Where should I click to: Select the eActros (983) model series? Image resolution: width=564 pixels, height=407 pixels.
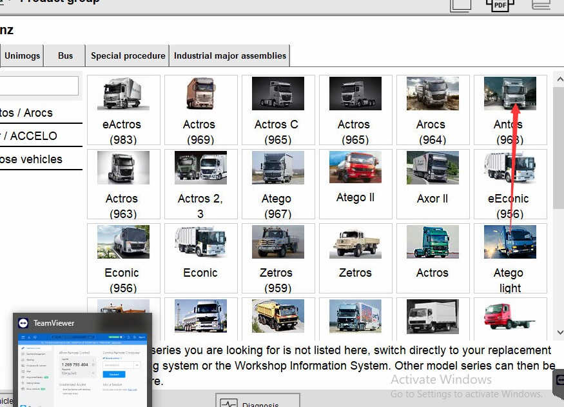coord(123,110)
